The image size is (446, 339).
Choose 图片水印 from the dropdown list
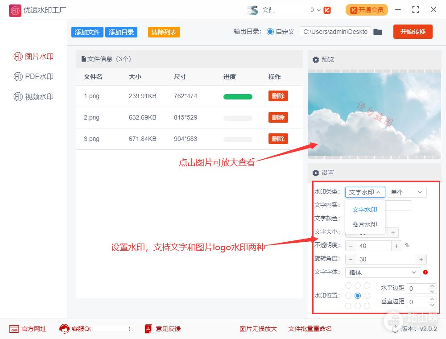pos(364,224)
